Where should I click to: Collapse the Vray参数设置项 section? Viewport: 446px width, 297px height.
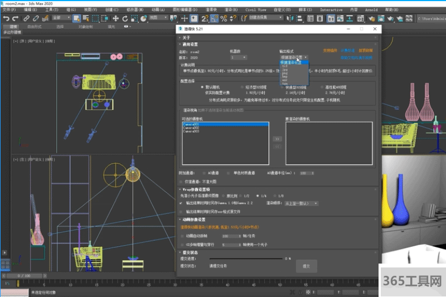(x=179, y=189)
